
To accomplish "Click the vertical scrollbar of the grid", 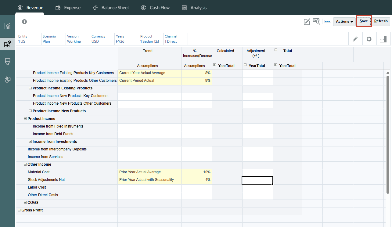I will click(388, 134).
